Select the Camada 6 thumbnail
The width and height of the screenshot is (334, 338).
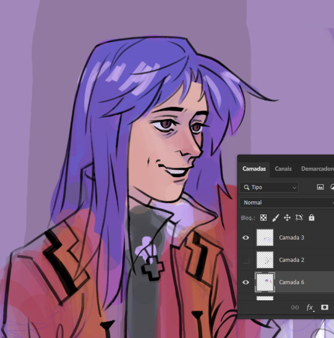pyautogui.click(x=265, y=282)
